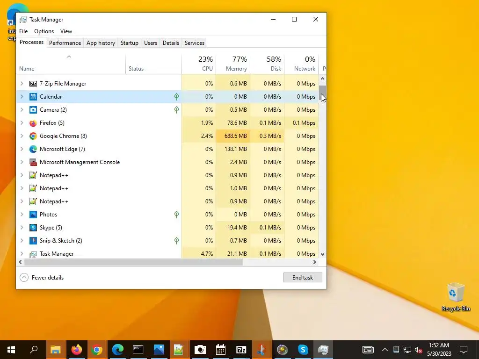
Task: Click the horizontal scrollbar right arrow
Action: tap(315, 262)
